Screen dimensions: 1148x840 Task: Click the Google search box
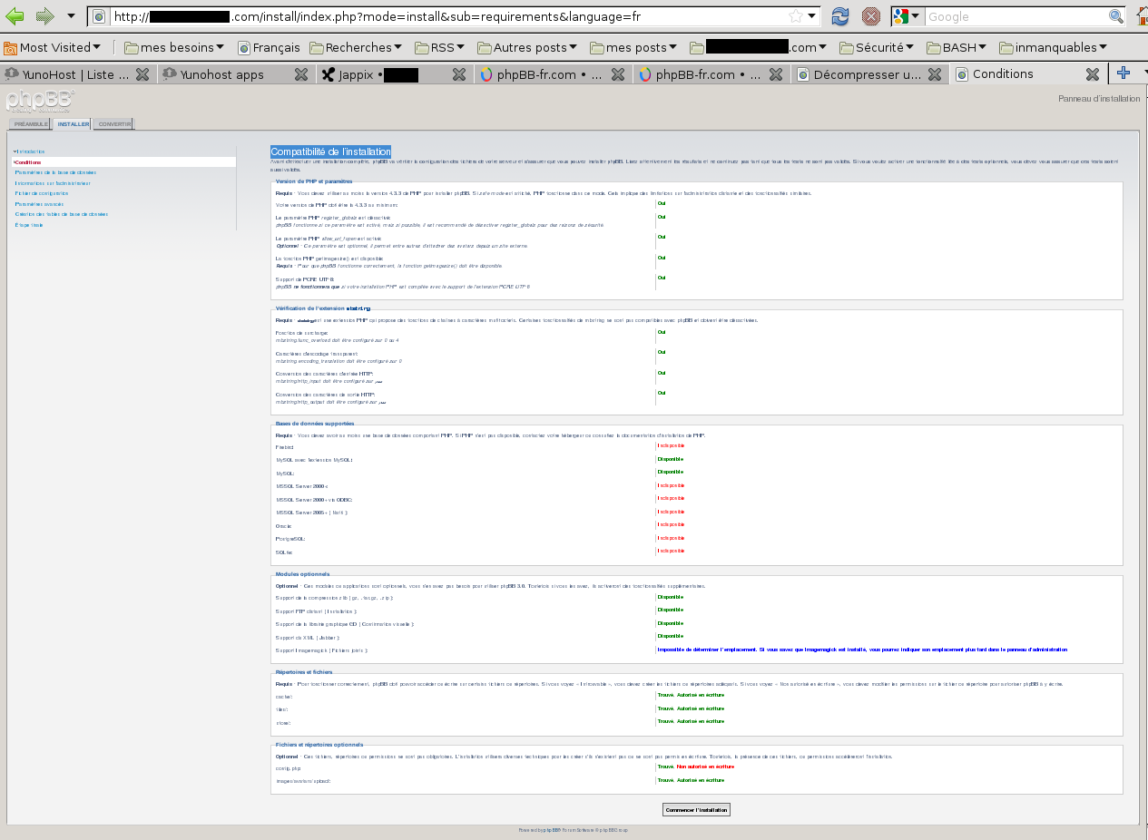[1016, 16]
